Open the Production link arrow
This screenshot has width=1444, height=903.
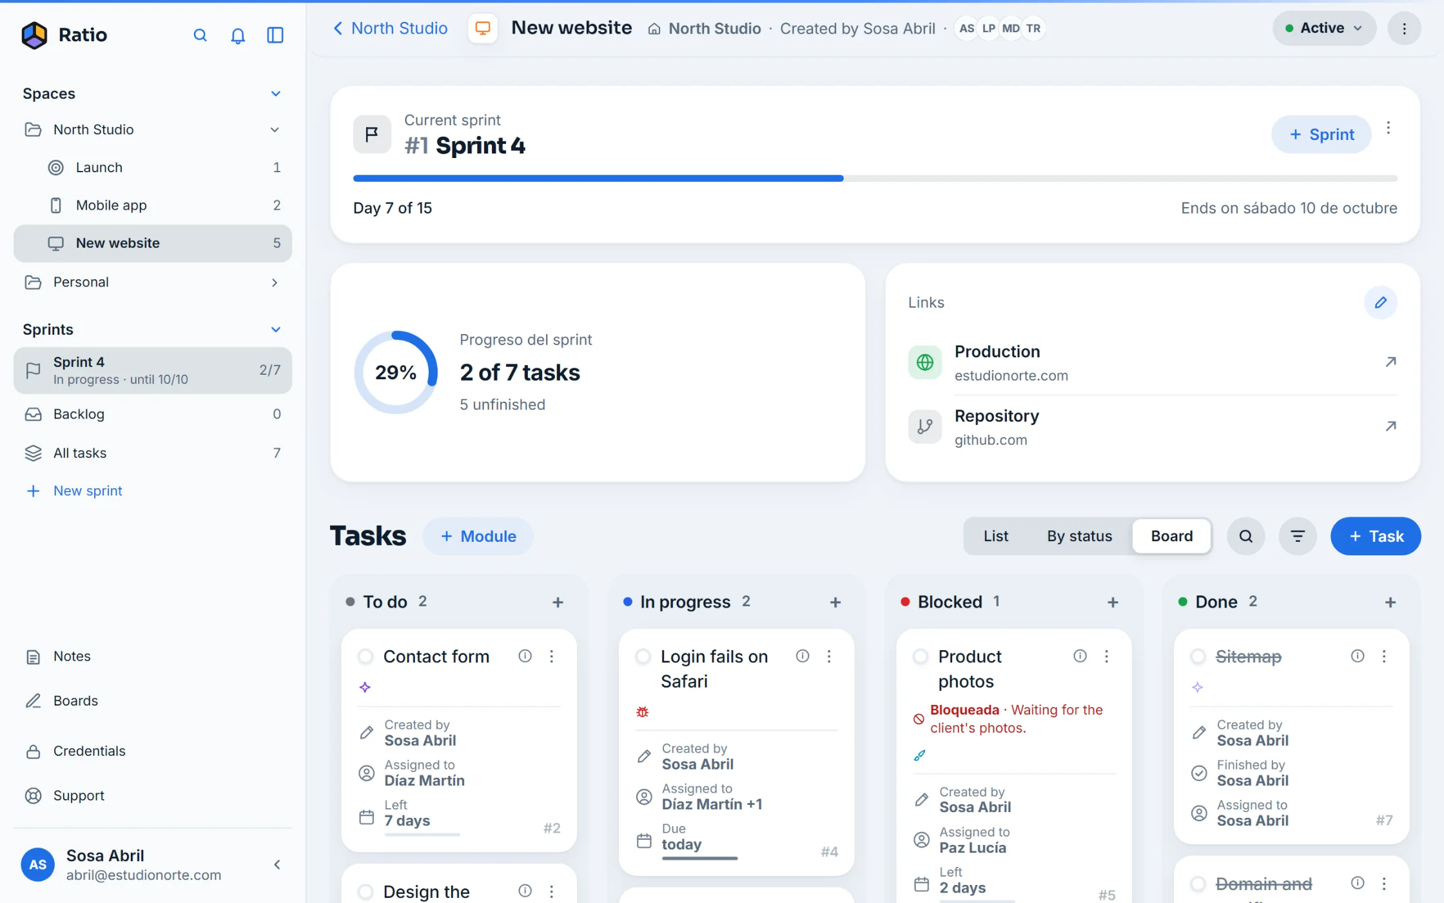point(1390,362)
